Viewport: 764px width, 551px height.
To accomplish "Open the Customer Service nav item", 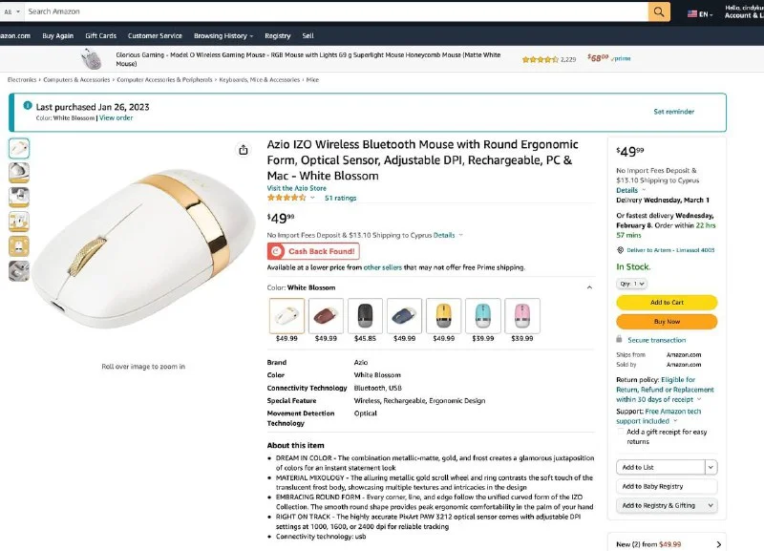I will click(x=155, y=35).
